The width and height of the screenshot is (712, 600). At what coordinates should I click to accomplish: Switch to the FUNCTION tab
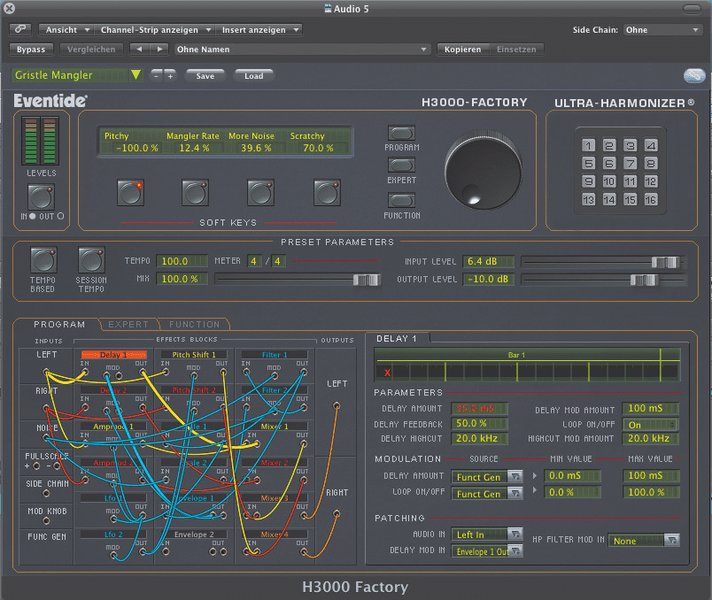pos(194,324)
